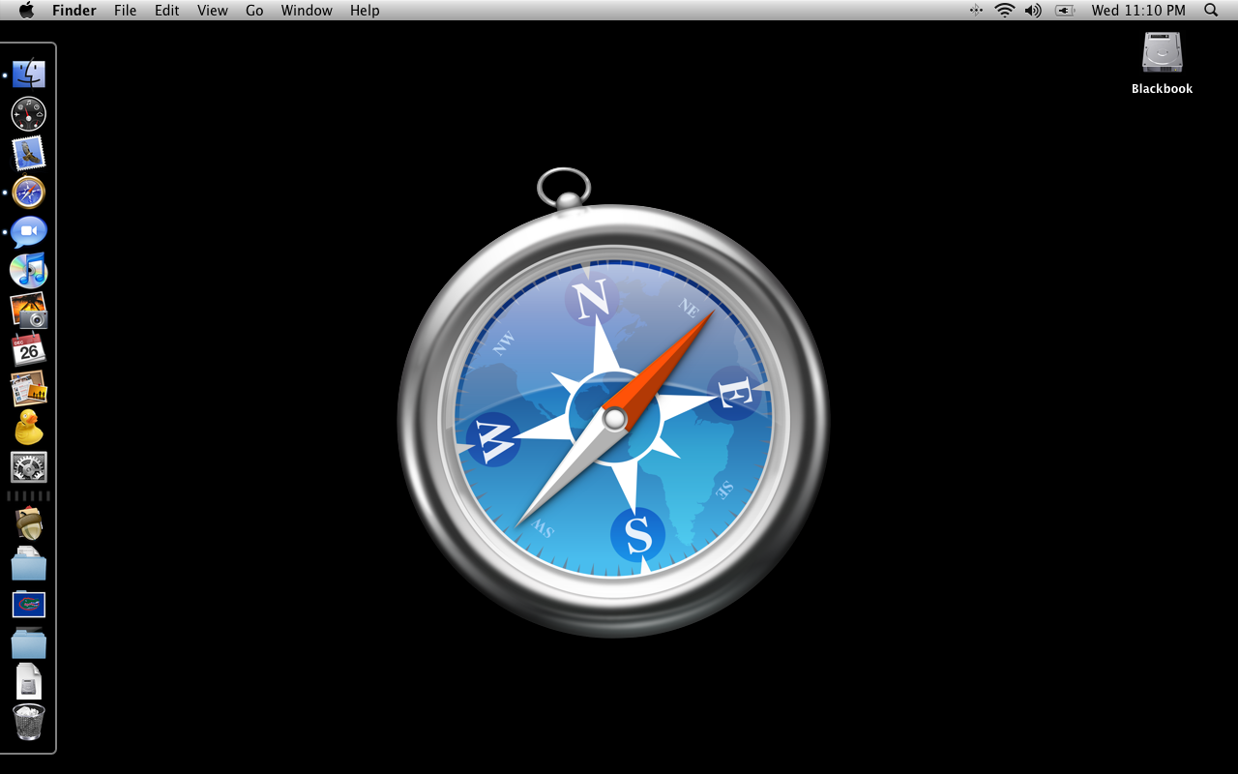Image resolution: width=1238 pixels, height=774 pixels.
Task: Open iPhoto from the Dock
Action: 29,311
